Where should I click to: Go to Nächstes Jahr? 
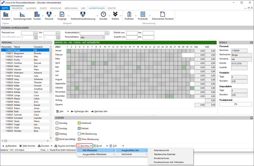click(x=99, y=112)
